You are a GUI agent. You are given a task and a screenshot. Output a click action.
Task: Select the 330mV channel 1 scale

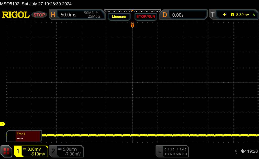(x=34, y=149)
